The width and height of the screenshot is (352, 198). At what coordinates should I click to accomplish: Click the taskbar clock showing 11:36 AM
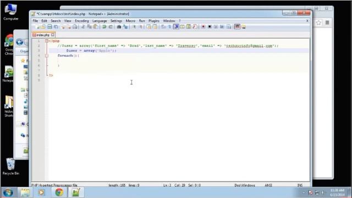[337, 193]
